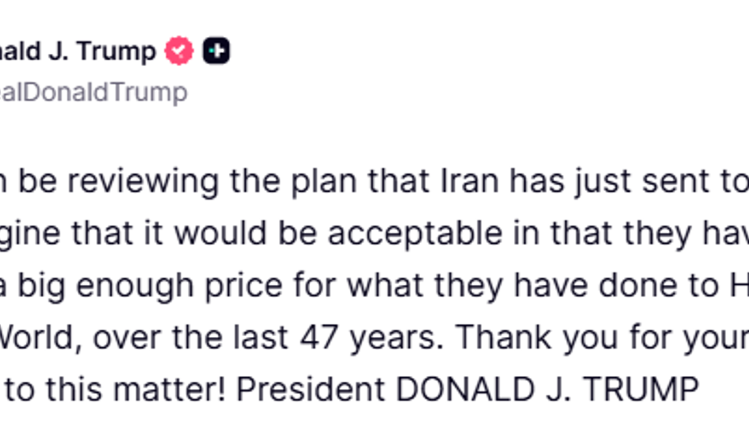Click the black plus badge icon
Viewport: 749px width, 421px height.
(x=216, y=51)
